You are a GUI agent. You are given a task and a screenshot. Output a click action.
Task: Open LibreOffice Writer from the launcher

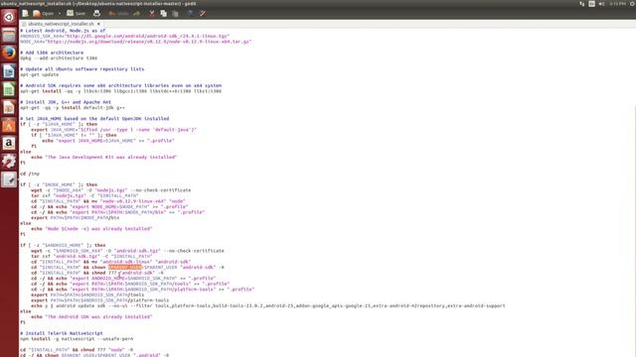tap(9, 71)
